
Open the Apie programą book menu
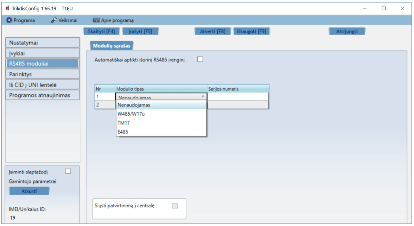114,20
